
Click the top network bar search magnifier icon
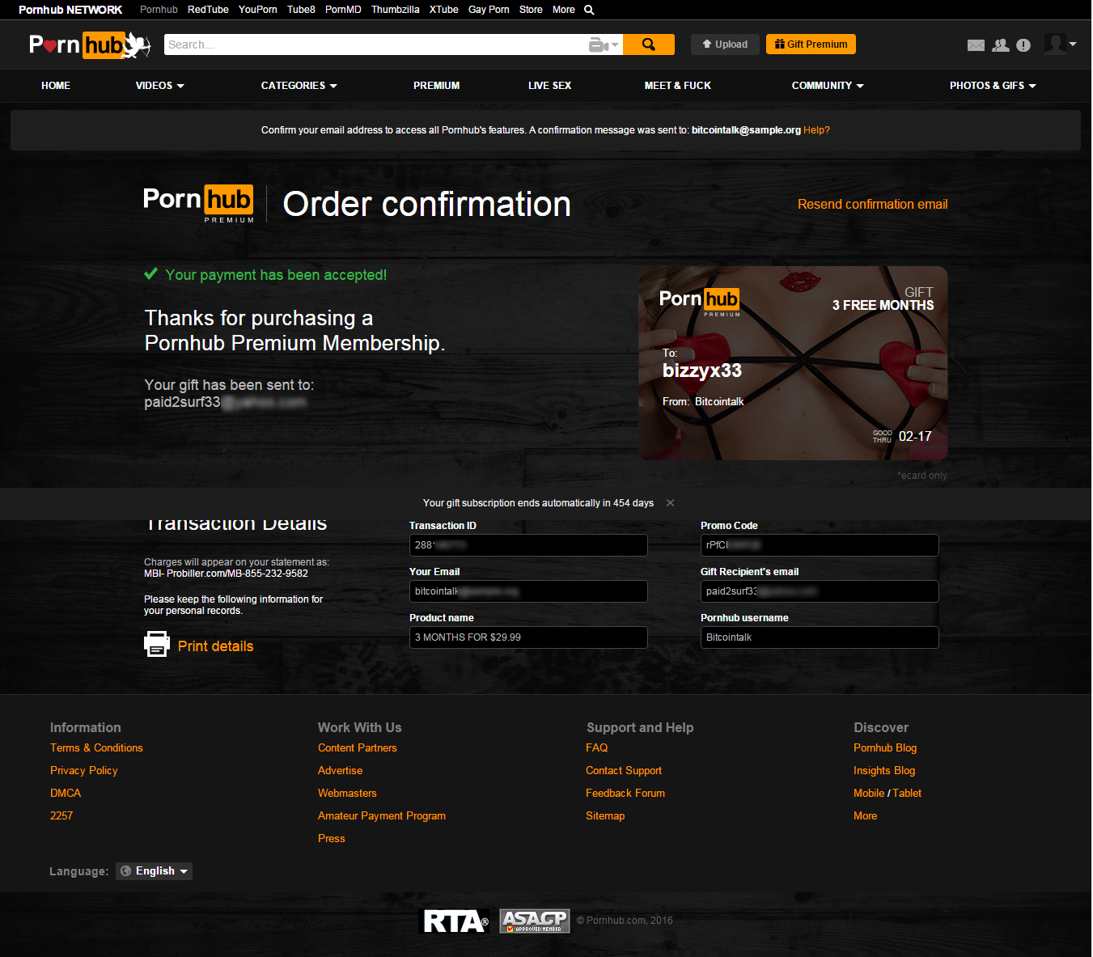(589, 10)
